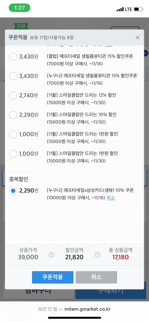Choose the 스마일클럽 10% 할인 2,290원 coupon
Viewport: 149px width, 322px height.
(13, 115)
